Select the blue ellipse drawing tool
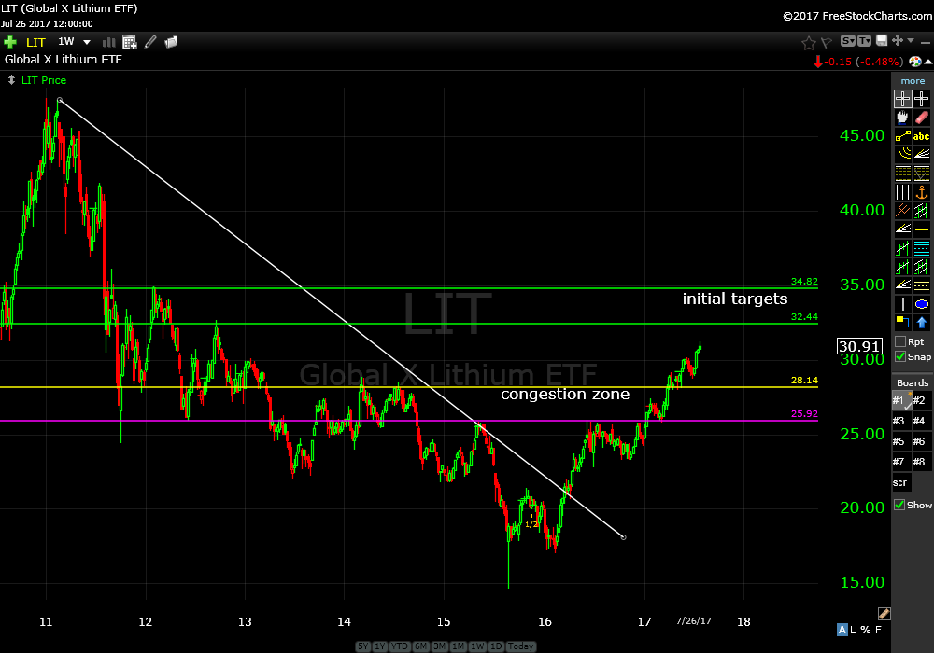 point(922,304)
